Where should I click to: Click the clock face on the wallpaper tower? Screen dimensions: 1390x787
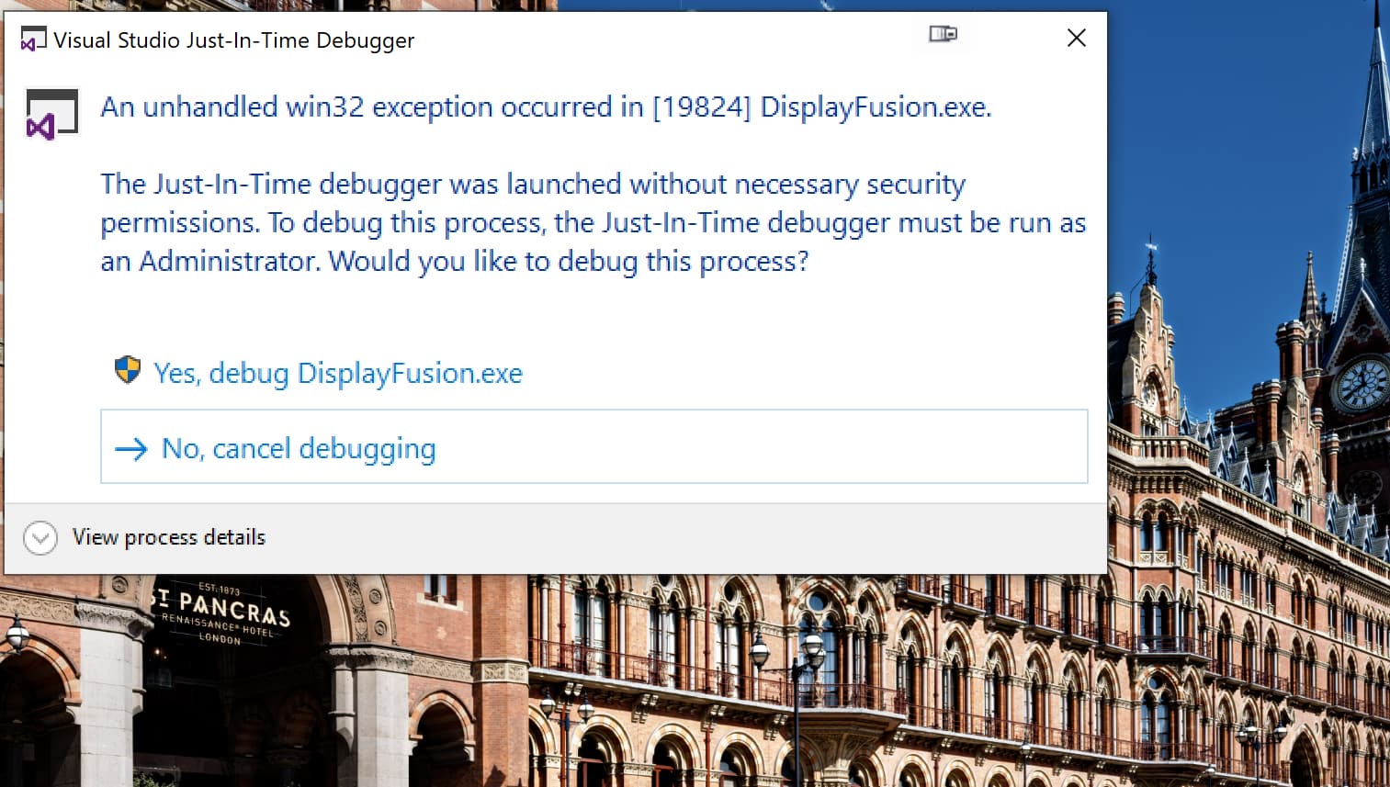coord(1362,384)
